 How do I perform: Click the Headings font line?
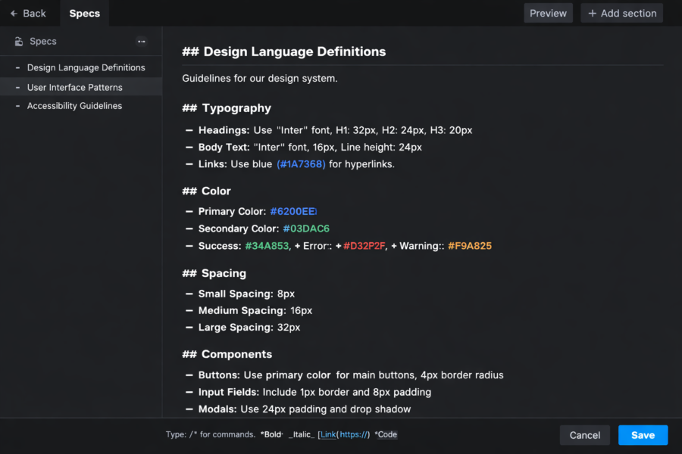pyautogui.click(x=329, y=130)
